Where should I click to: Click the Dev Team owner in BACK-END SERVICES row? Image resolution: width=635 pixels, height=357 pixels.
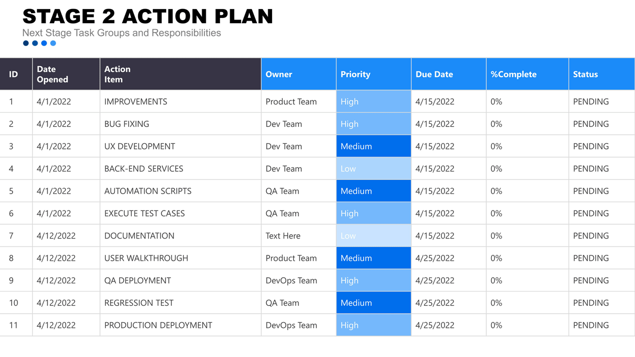284,169
